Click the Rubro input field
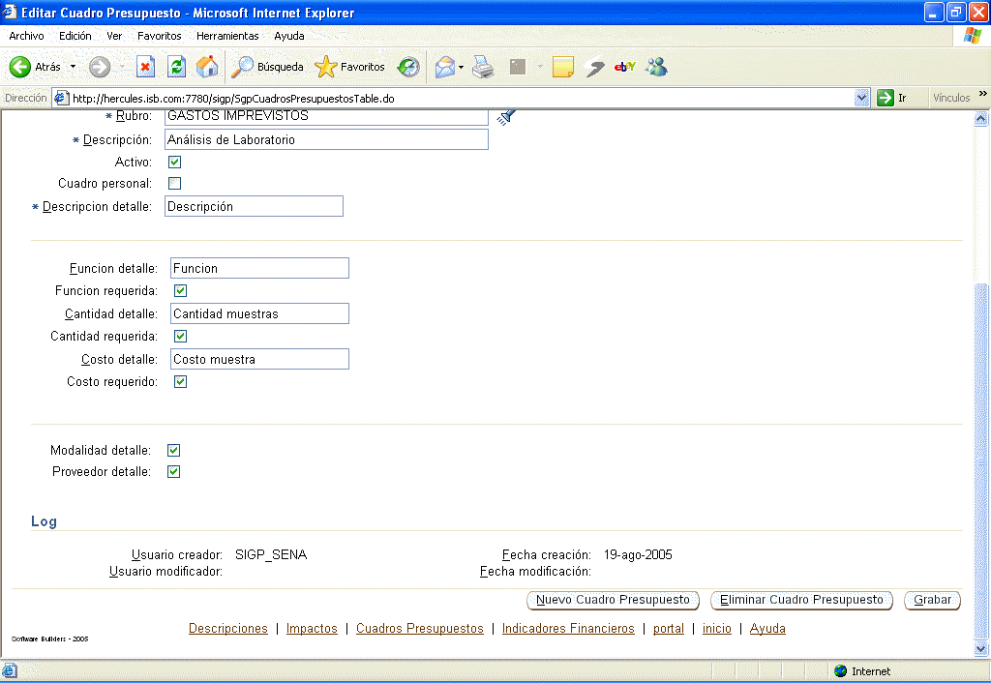This screenshot has height=683, width=991. (x=326, y=117)
